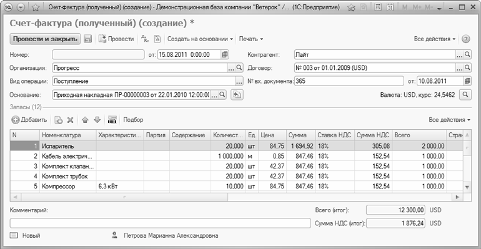Delete selected row with X icon
481x249 pixels.
(70, 120)
